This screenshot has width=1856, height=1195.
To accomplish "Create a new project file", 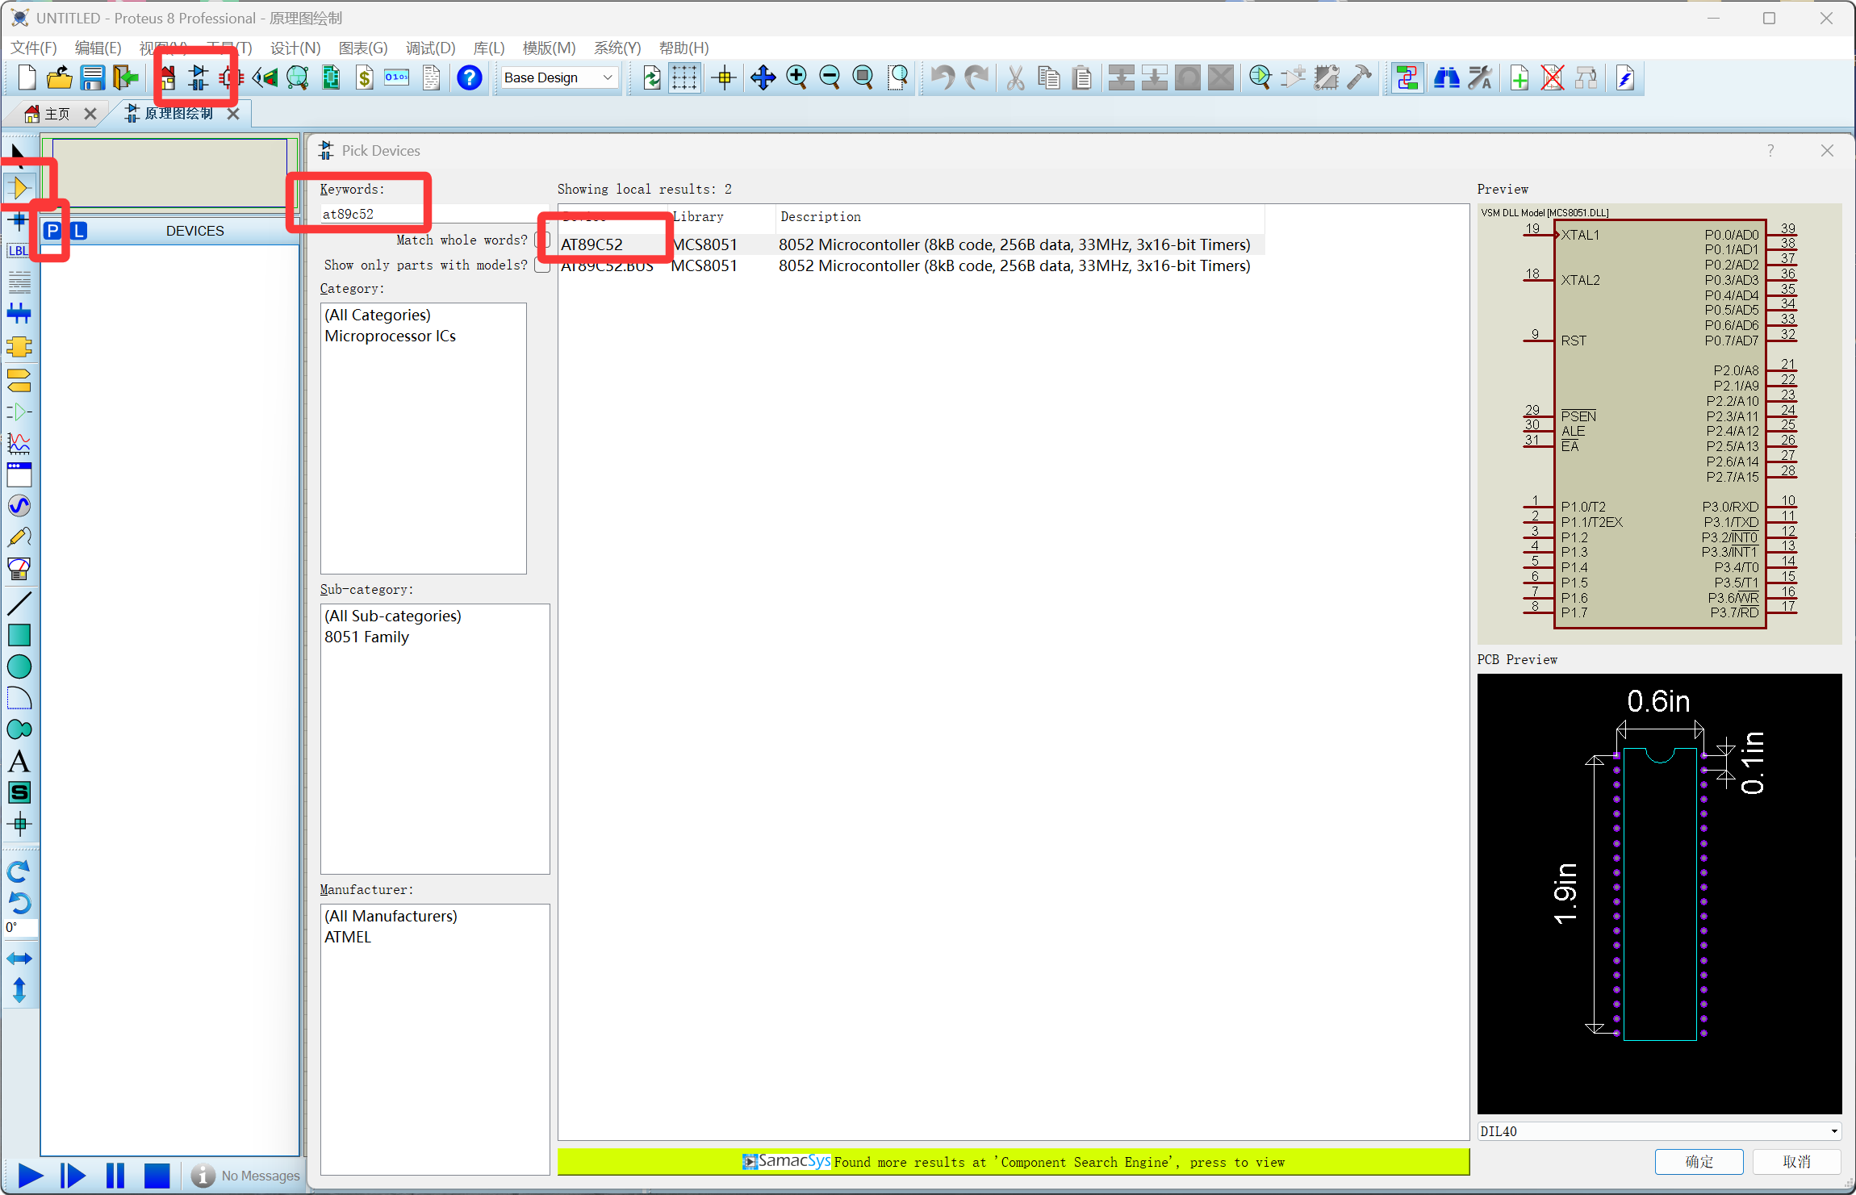I will (27, 77).
